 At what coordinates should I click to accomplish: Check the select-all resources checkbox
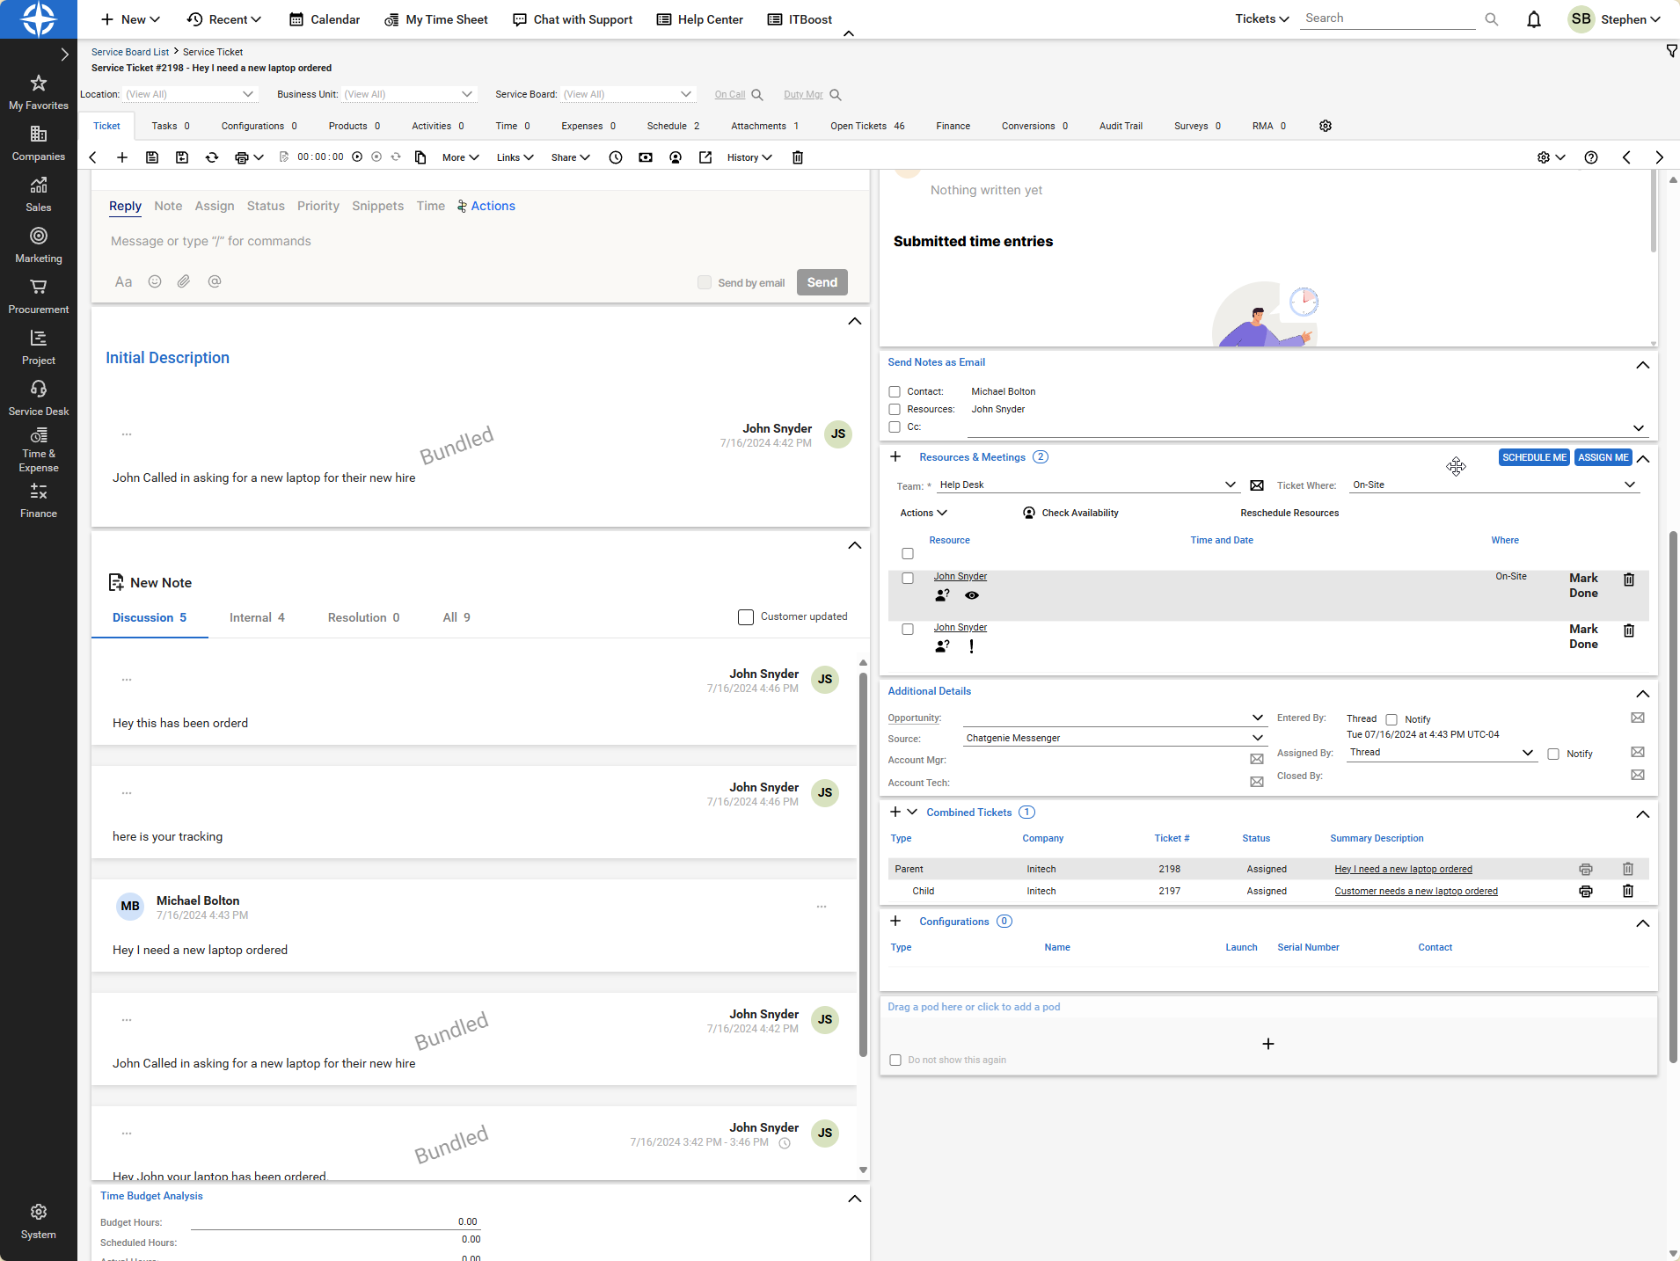click(x=908, y=553)
